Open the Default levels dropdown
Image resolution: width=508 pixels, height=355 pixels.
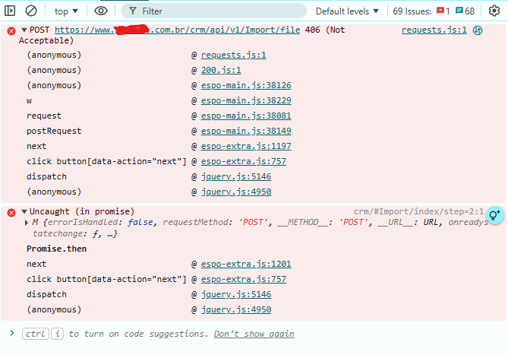[x=347, y=11]
